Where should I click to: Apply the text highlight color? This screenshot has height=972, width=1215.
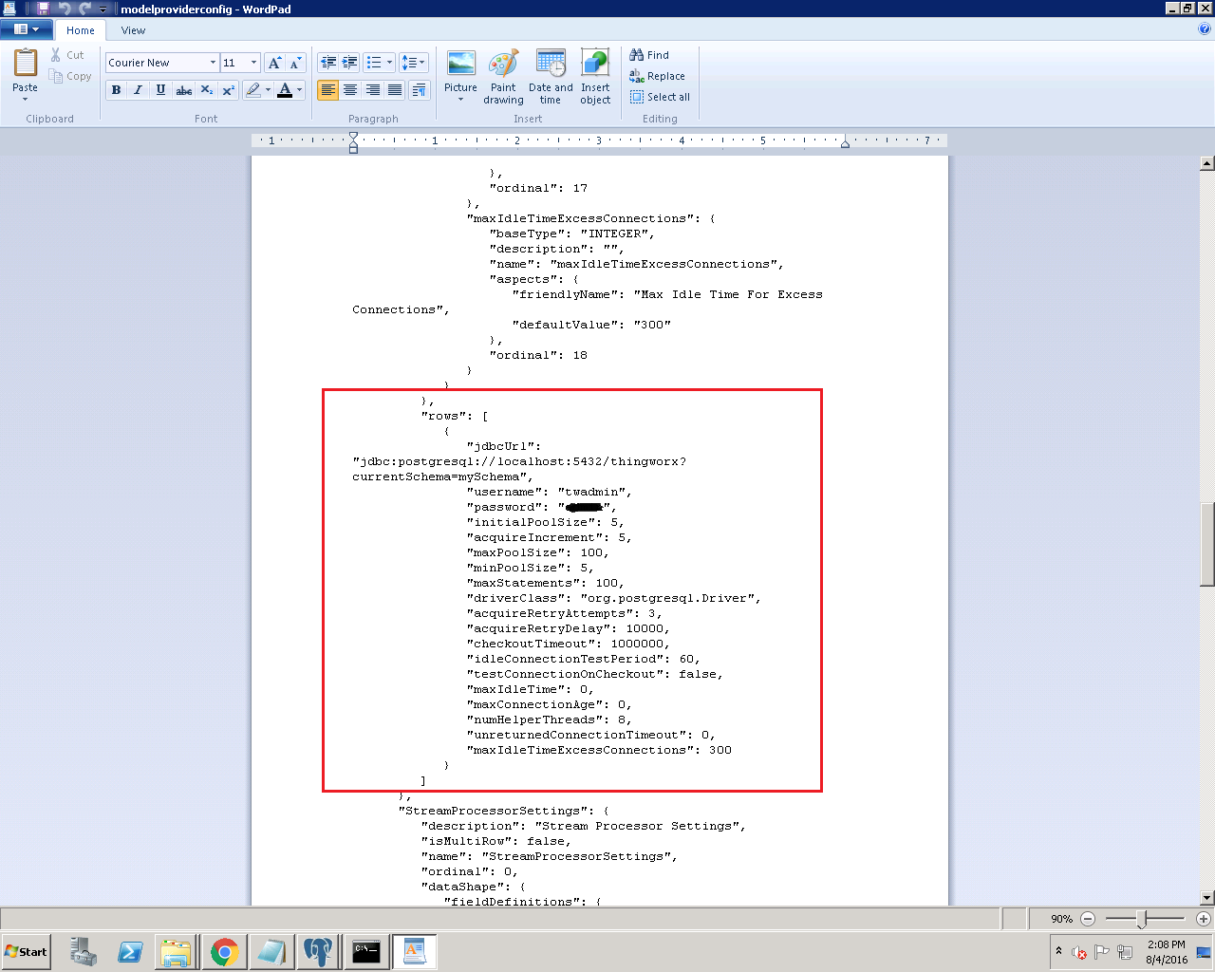point(252,90)
